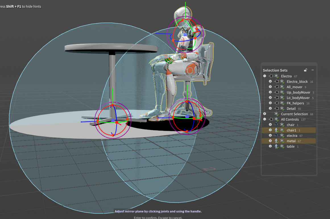Toggle the pin icon on Lo_bodyMover row
This screenshot has width=330, height=219.
[277, 98]
